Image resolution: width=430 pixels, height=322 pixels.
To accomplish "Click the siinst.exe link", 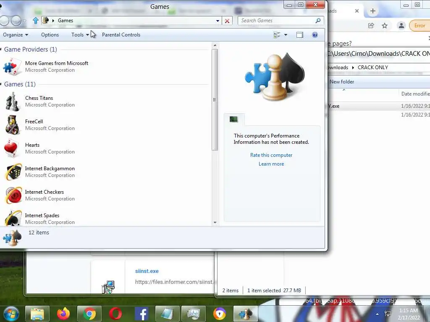I will 147,271.
